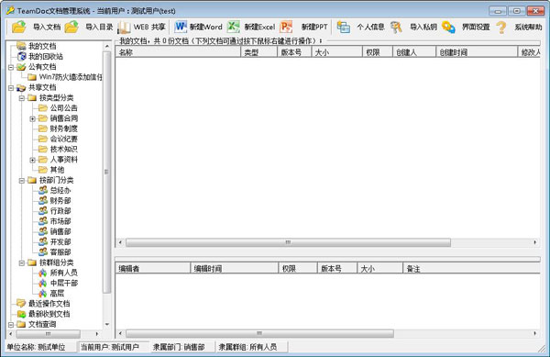Click the 编辑者 column header
The image size is (550, 357).
pyautogui.click(x=153, y=269)
